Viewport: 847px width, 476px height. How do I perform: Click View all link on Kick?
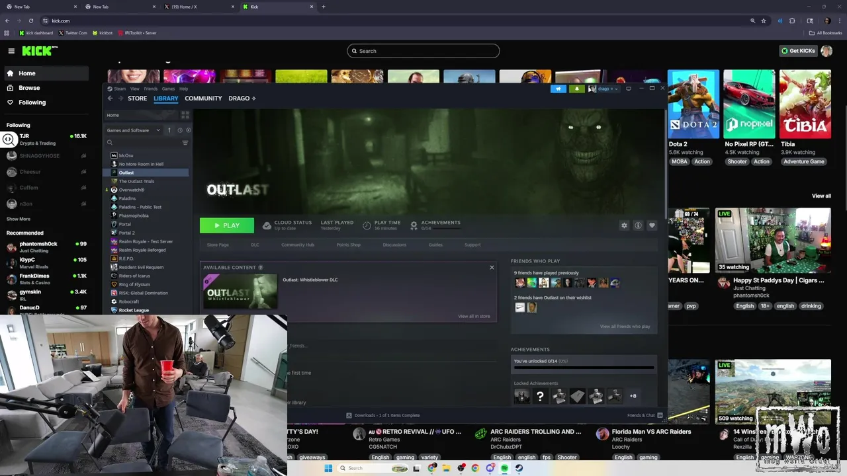point(821,196)
